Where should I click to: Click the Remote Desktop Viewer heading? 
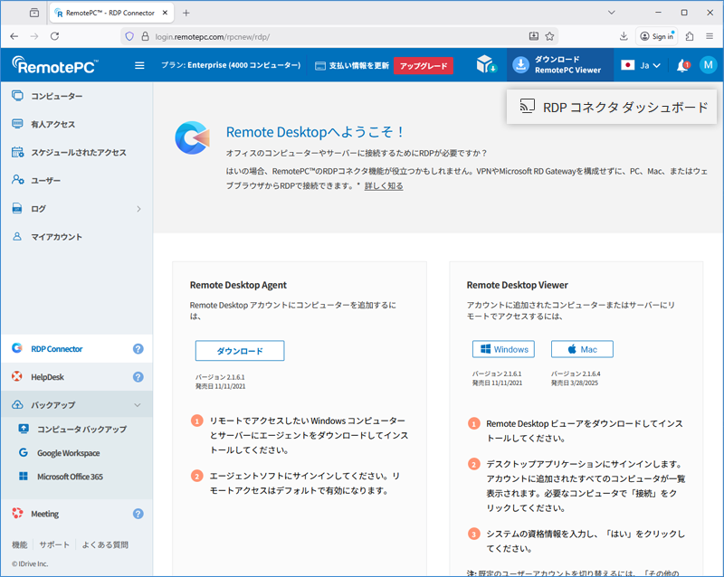(x=517, y=285)
